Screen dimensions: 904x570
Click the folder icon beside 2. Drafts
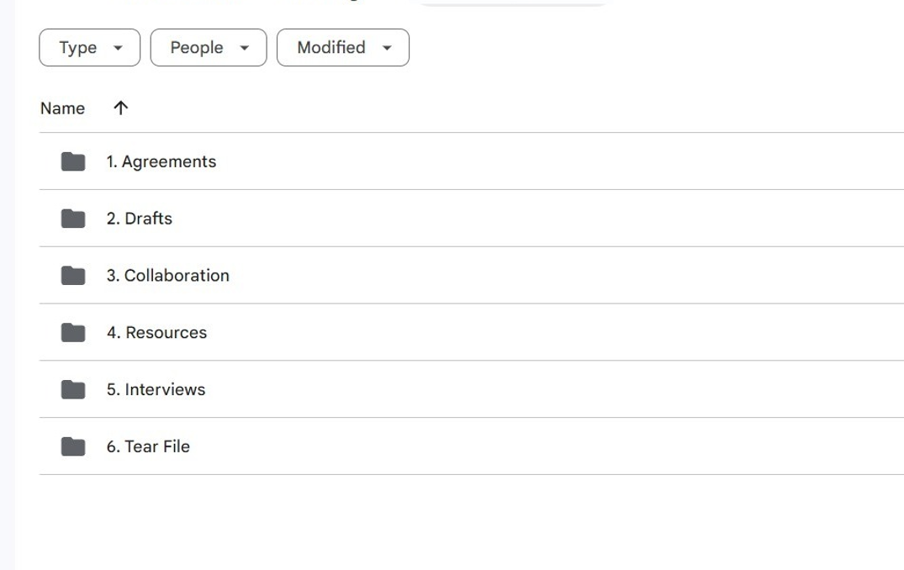[73, 219]
